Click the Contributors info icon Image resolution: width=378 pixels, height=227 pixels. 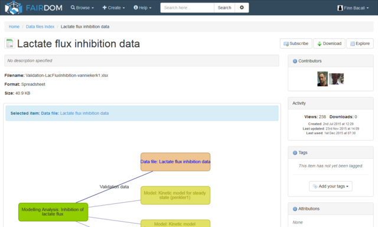(x=295, y=61)
